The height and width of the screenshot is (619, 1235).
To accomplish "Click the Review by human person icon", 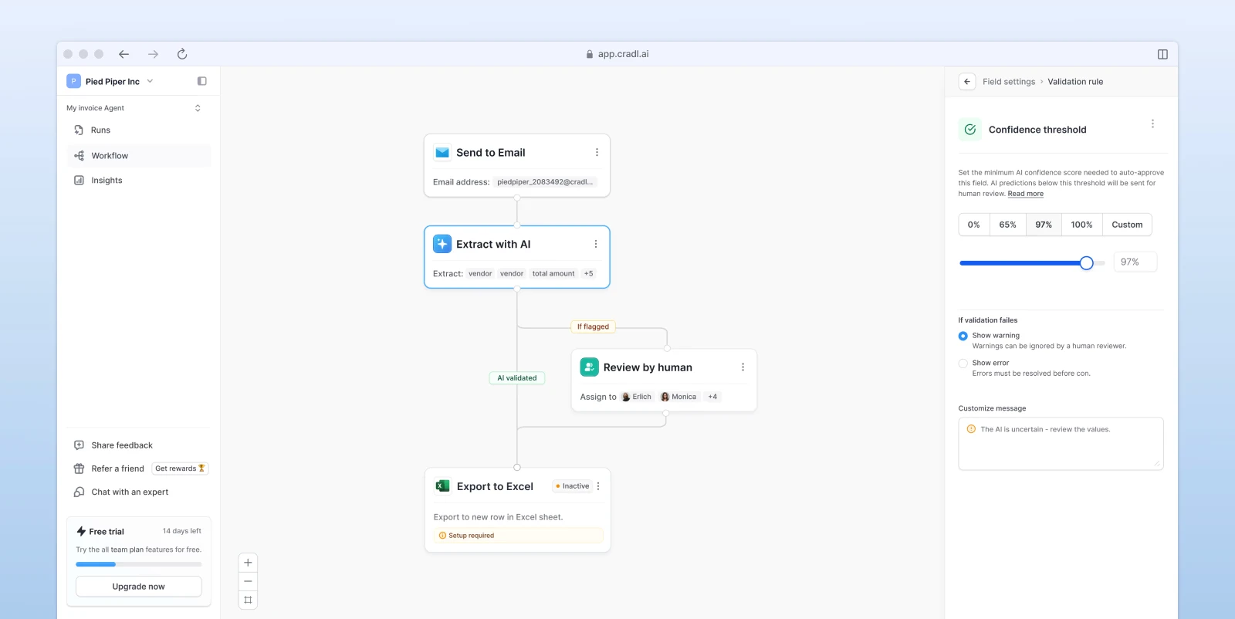I will tap(590, 367).
